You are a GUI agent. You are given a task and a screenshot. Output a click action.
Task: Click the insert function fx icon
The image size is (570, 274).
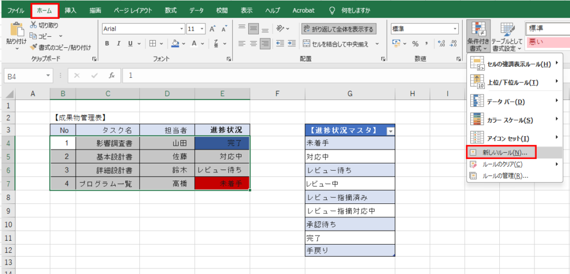point(111,75)
